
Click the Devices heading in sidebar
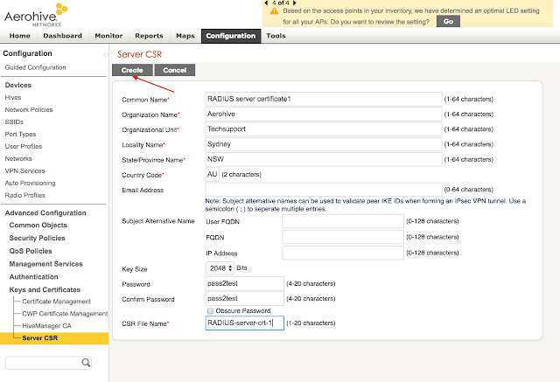pos(18,86)
